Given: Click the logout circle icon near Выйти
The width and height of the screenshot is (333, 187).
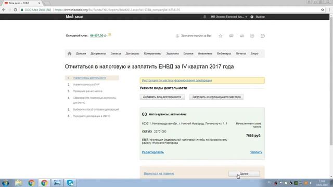Looking at the screenshot, I should pos(252,17).
